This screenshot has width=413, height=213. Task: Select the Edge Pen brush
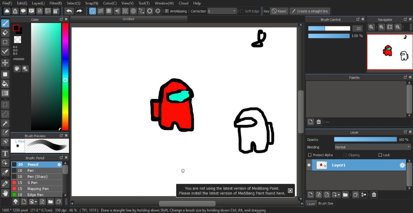click(x=37, y=194)
